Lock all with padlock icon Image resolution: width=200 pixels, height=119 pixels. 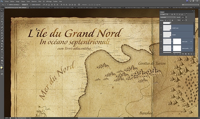tap(172, 20)
